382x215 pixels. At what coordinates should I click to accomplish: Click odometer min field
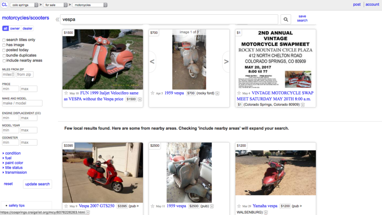click(11, 142)
